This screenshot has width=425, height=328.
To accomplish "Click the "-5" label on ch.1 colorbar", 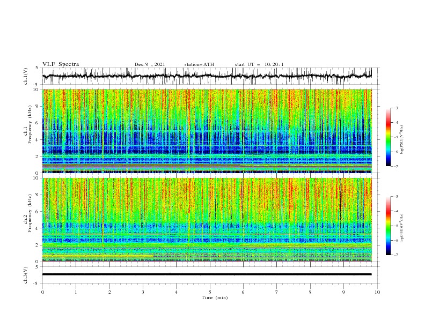I will click(395, 137).
